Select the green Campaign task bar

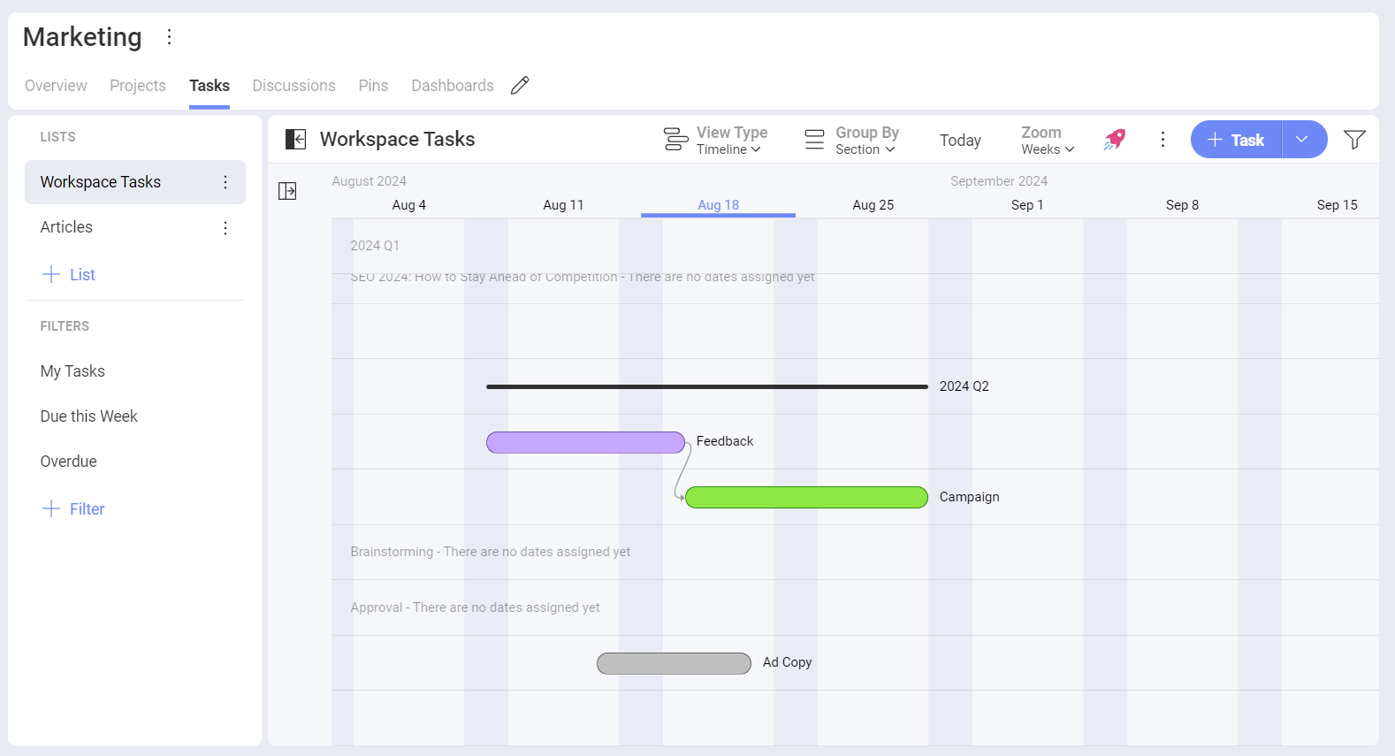click(x=806, y=497)
